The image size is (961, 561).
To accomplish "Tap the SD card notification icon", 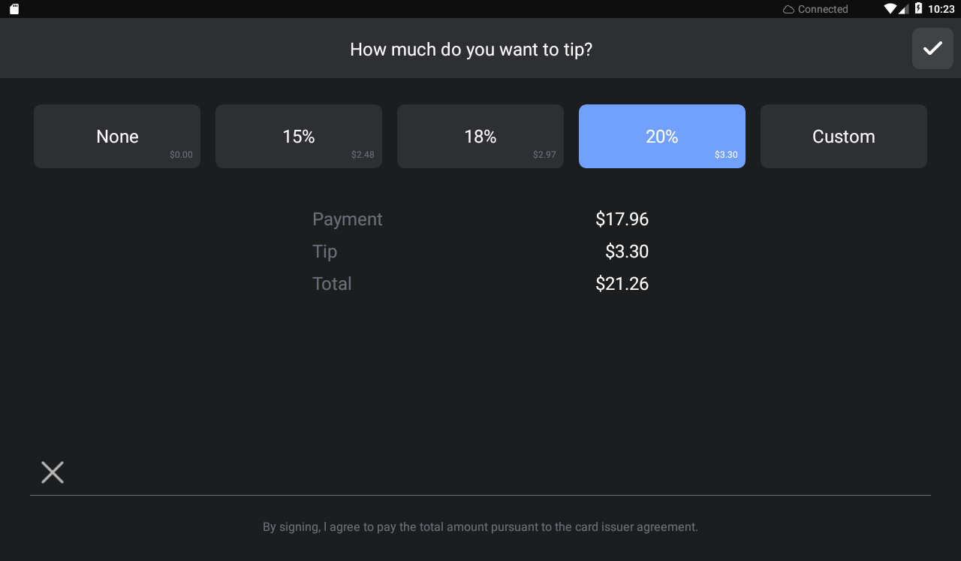I will 14,9.
